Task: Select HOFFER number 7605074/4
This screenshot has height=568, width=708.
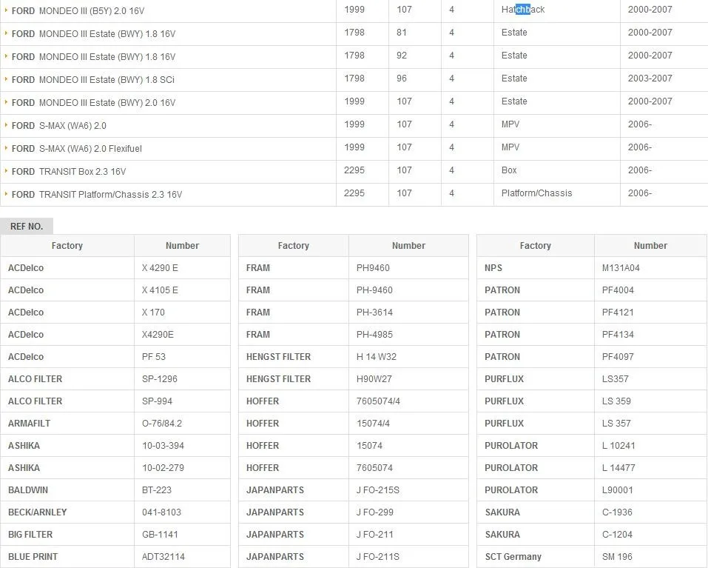Action: pos(378,401)
